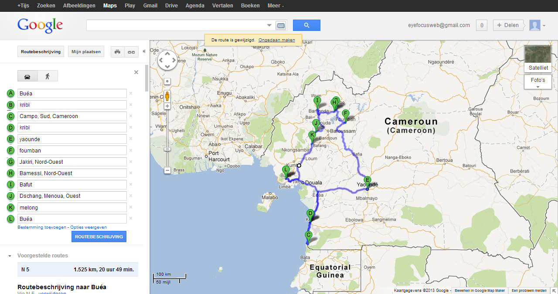This screenshot has height=294, width=558.
Task: Collapse the left side panel arrow
Action: (x=144, y=51)
